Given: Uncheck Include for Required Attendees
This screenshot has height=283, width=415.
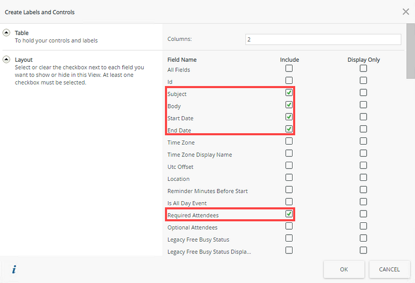Looking at the screenshot, I should [x=289, y=214].
